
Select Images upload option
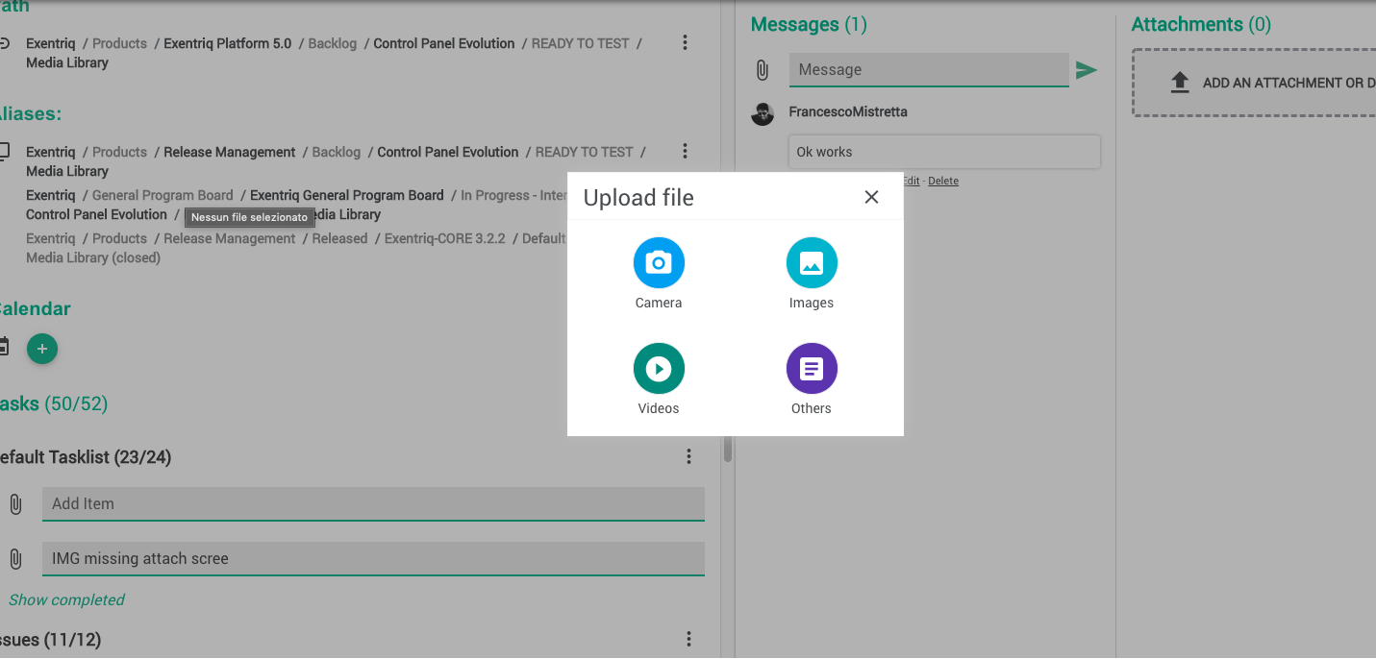click(812, 263)
